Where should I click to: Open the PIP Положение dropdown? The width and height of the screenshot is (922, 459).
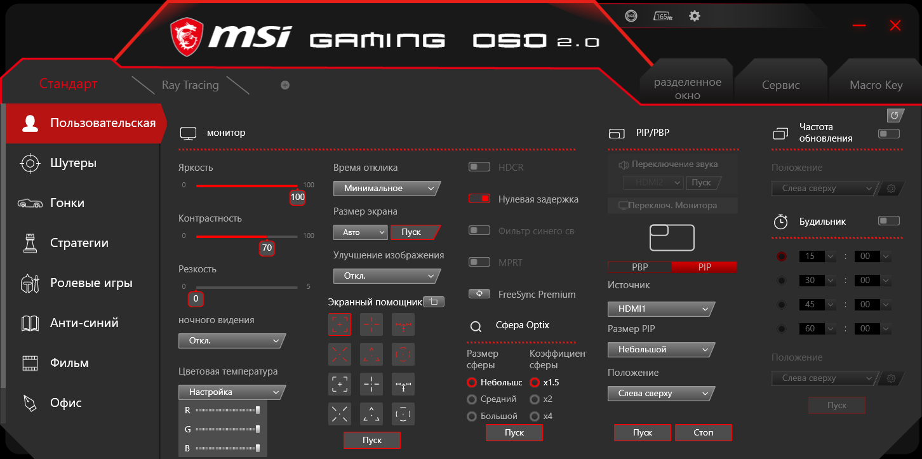click(661, 394)
